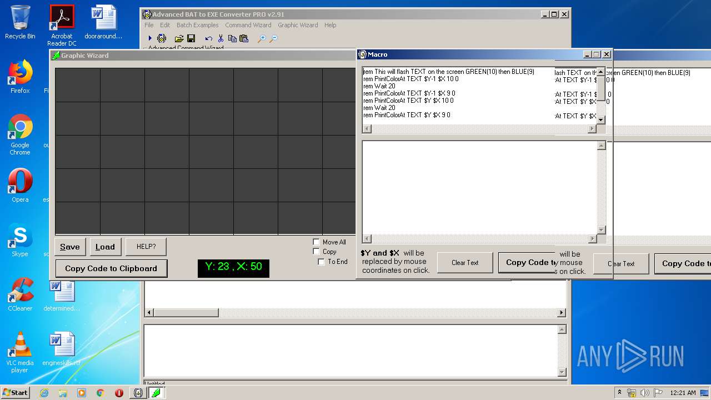Screen dimensions: 711x400
Task: Switch to BAT to EXE Converter taskbar button
Action: tap(138, 393)
